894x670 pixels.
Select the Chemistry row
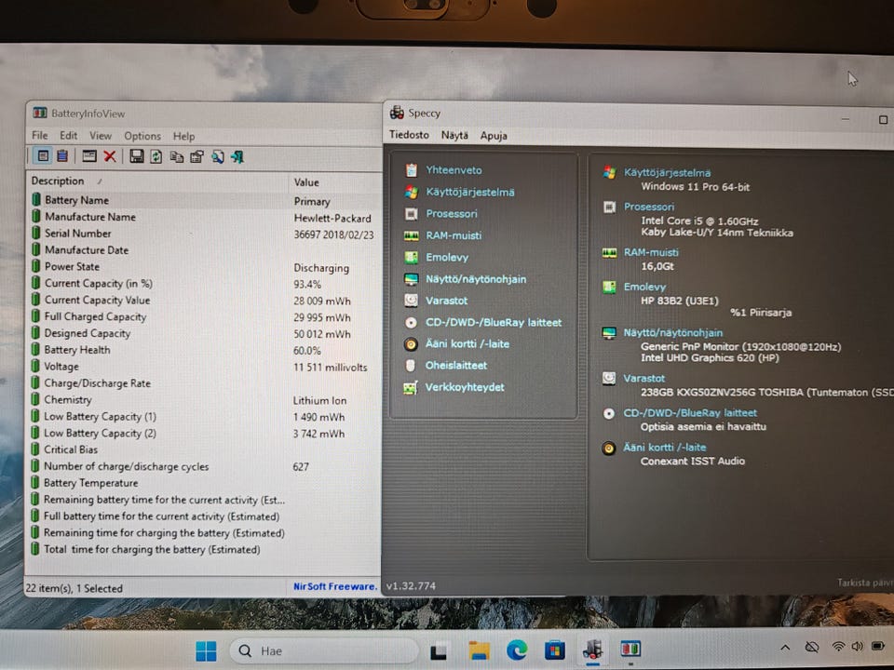(x=205, y=400)
